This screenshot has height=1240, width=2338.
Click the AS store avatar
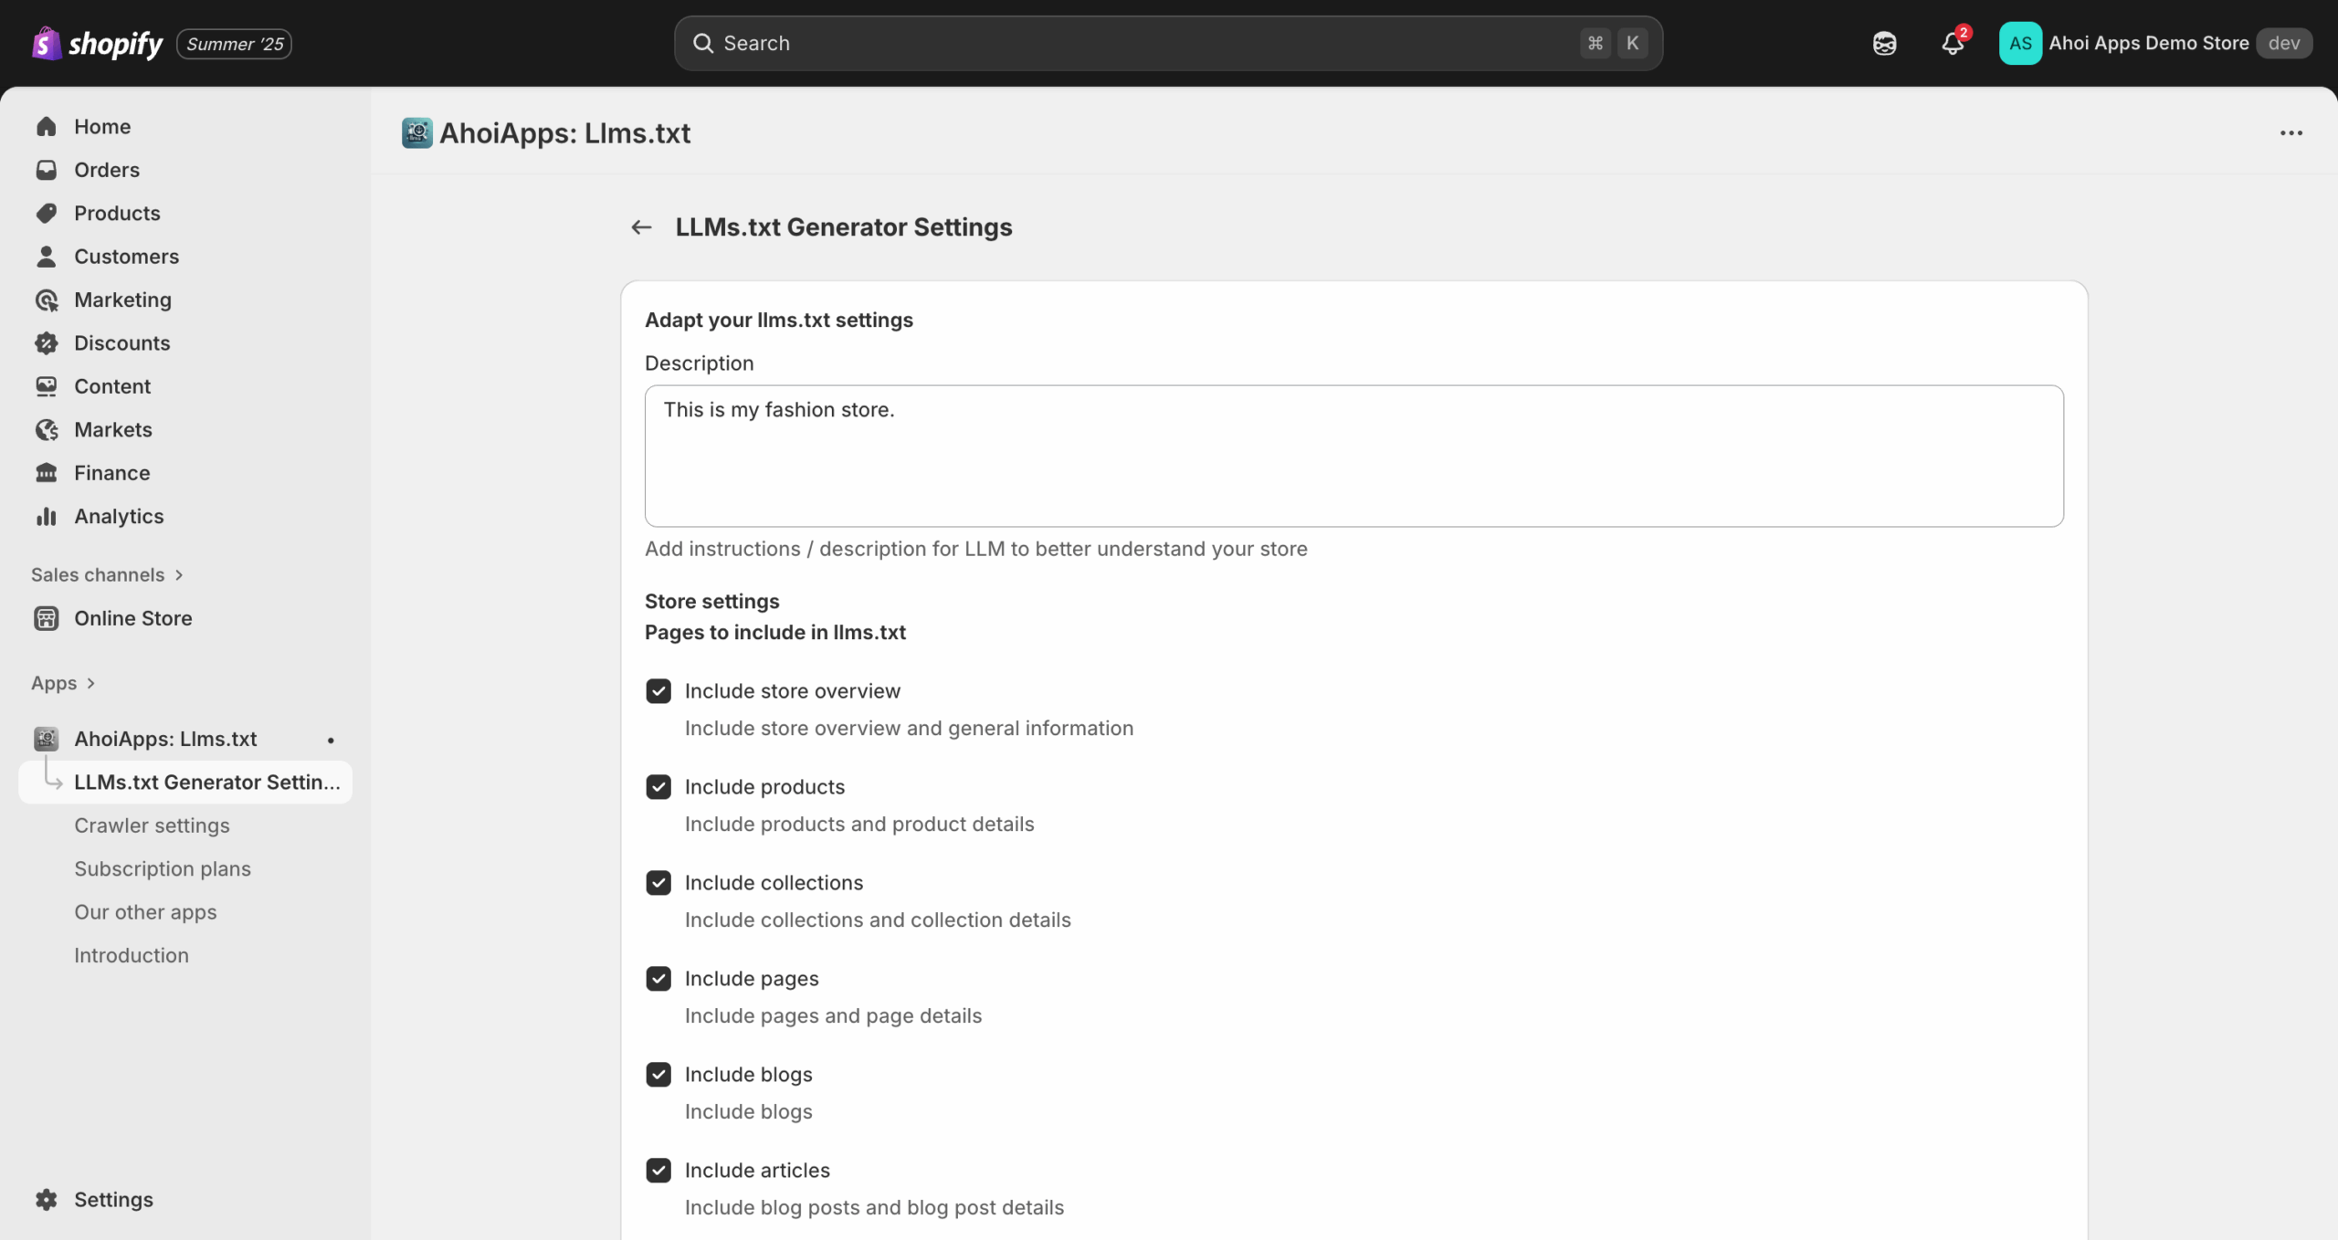[x=2020, y=43]
